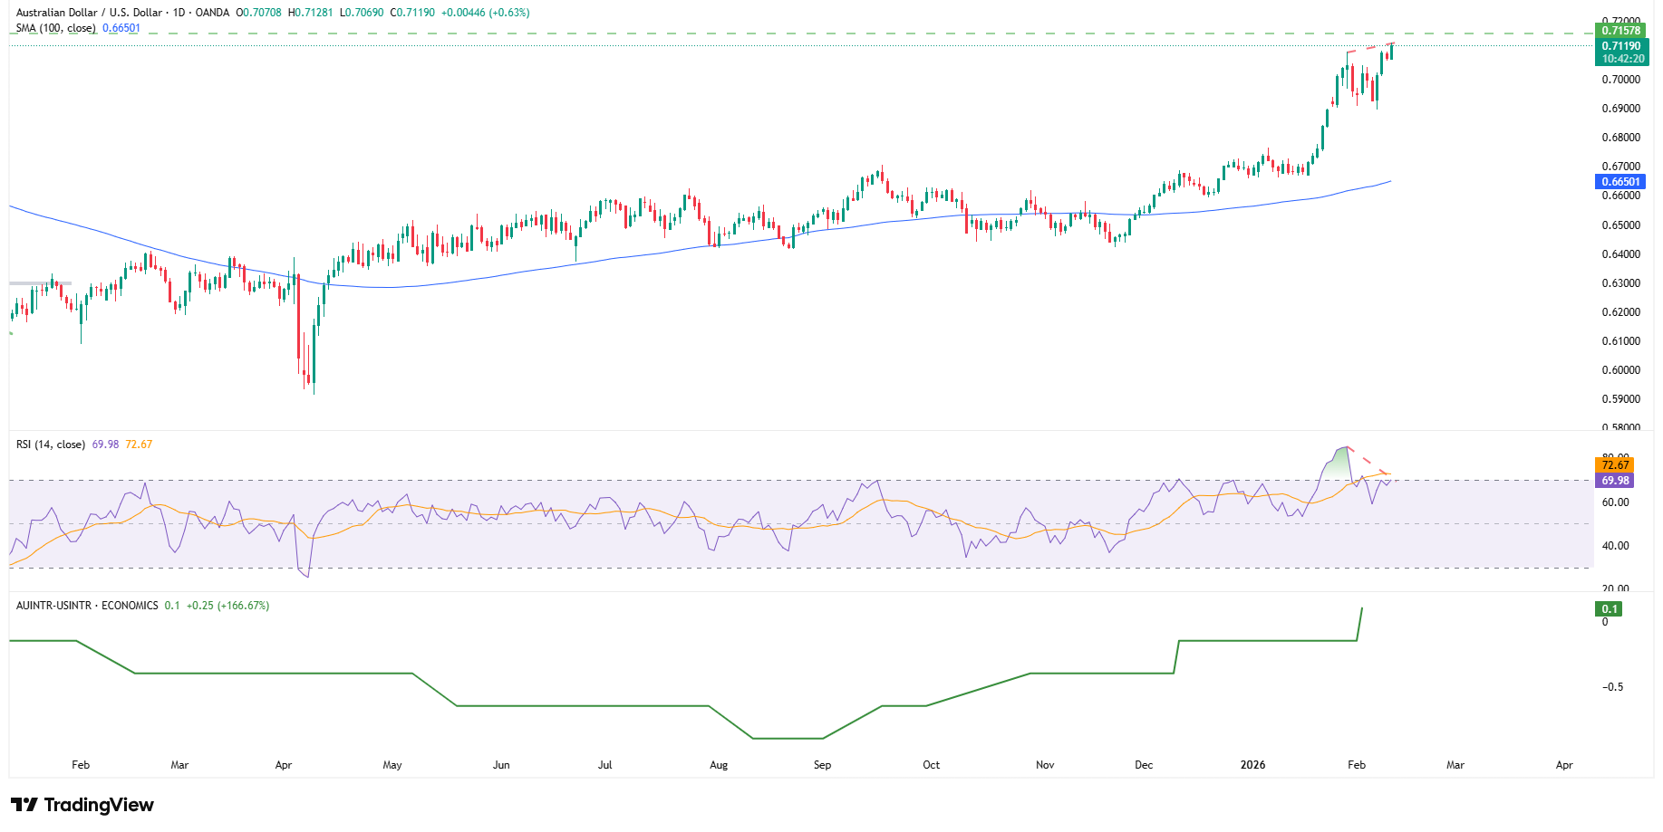This screenshot has width=1663, height=832.
Task: Select the SMA (100, close) indicator legend
Action: (54, 28)
